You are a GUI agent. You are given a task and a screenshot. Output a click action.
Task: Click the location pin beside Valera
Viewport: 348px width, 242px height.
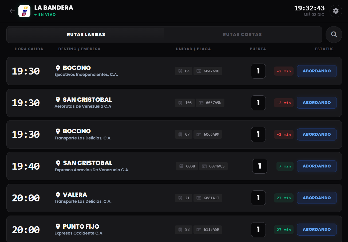pyautogui.click(x=58, y=195)
